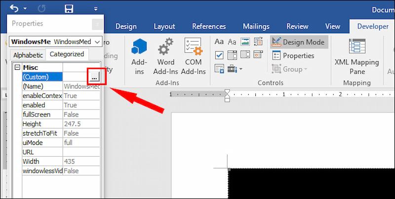The width and height of the screenshot is (395, 199).
Task: Click the Undo arrow icon
Action: [x=14, y=8]
